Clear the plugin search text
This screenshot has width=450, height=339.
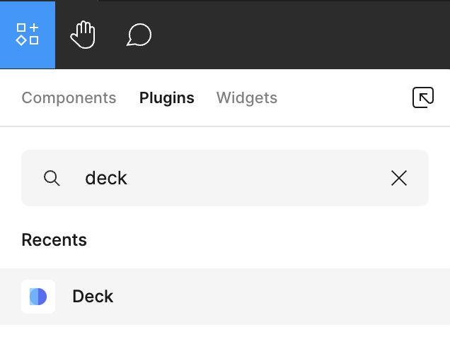(x=399, y=178)
